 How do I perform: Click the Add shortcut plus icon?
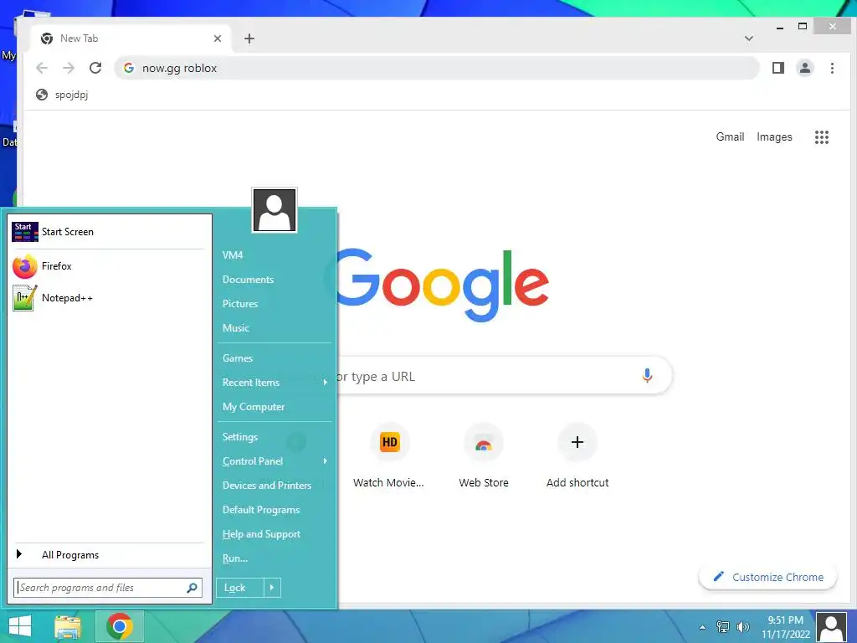[577, 442]
